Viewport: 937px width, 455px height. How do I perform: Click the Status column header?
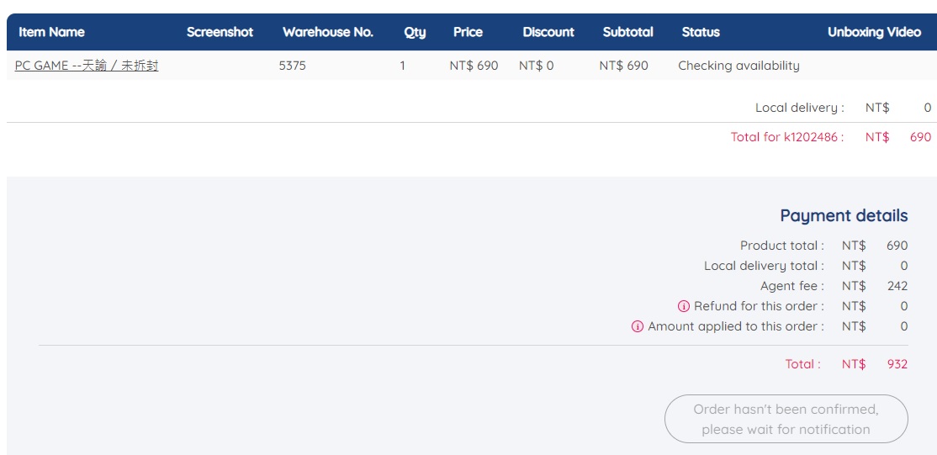[701, 32]
